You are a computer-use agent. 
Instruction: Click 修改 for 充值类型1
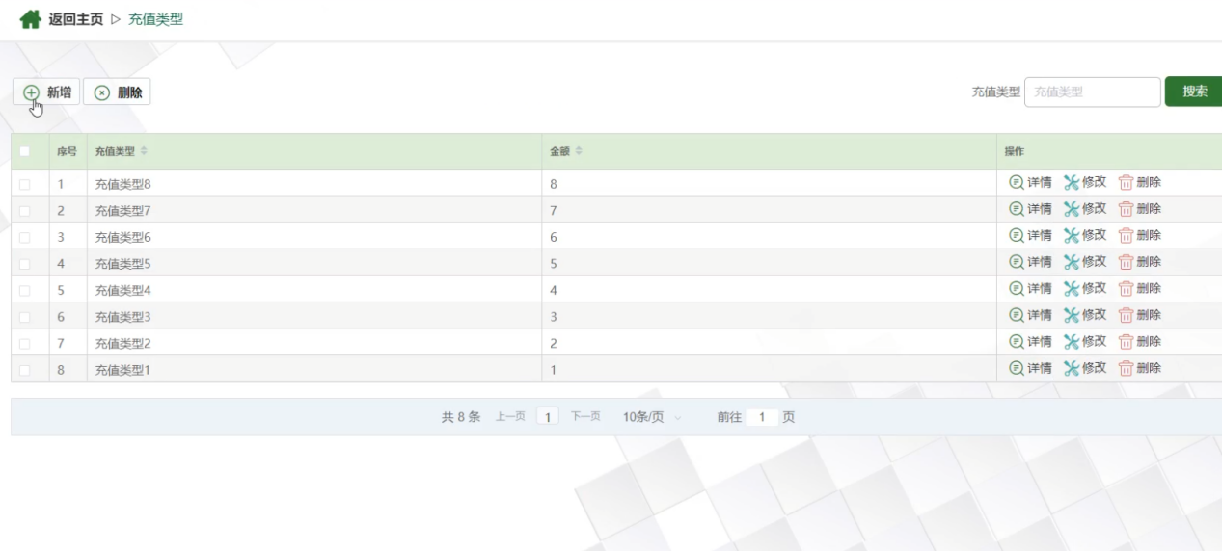pos(1085,368)
